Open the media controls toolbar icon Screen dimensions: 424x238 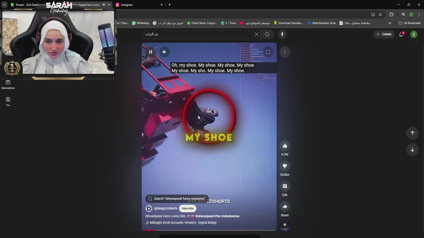click(x=403, y=15)
